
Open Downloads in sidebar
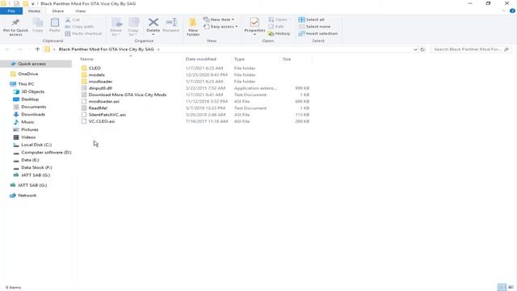pyautogui.click(x=33, y=115)
